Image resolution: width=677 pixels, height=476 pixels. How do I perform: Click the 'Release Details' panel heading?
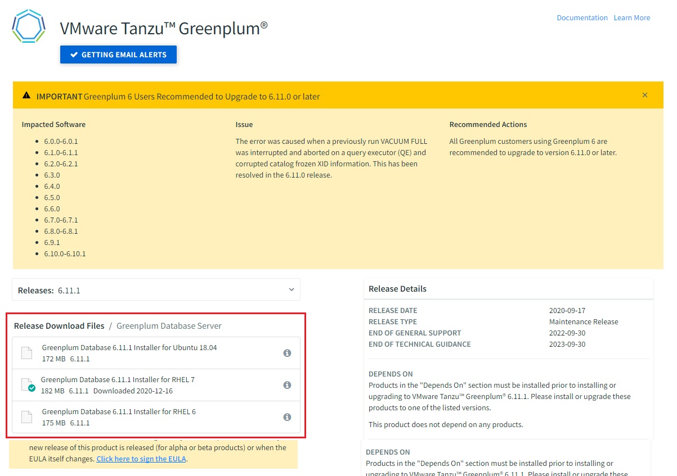(x=397, y=288)
